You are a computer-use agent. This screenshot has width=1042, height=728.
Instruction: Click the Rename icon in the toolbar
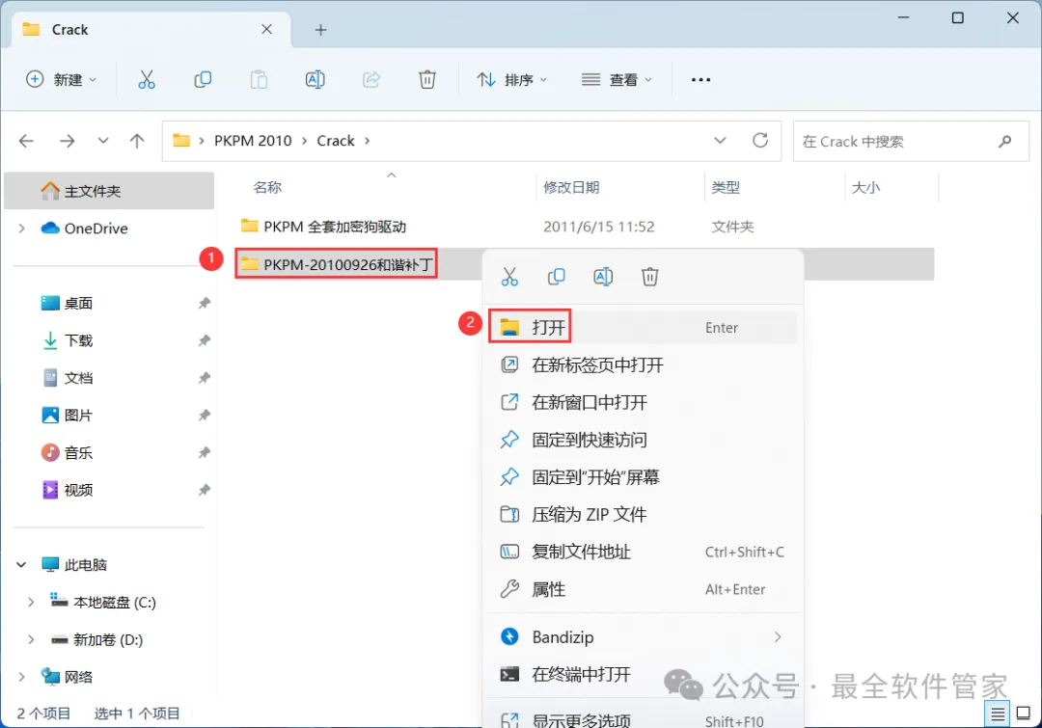pyautogui.click(x=315, y=80)
